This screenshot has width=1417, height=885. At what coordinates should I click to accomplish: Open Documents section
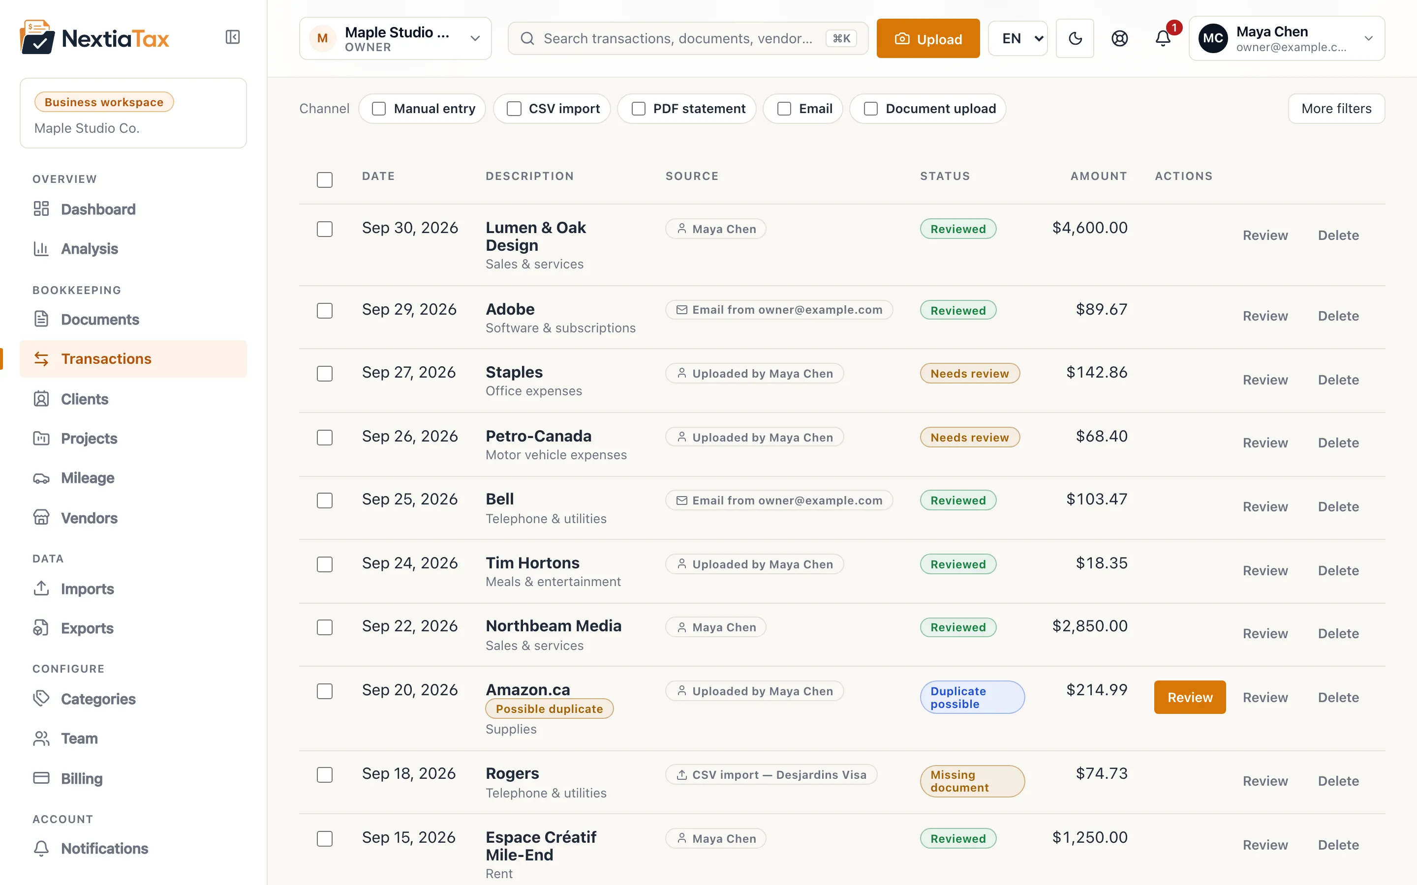[x=99, y=320]
